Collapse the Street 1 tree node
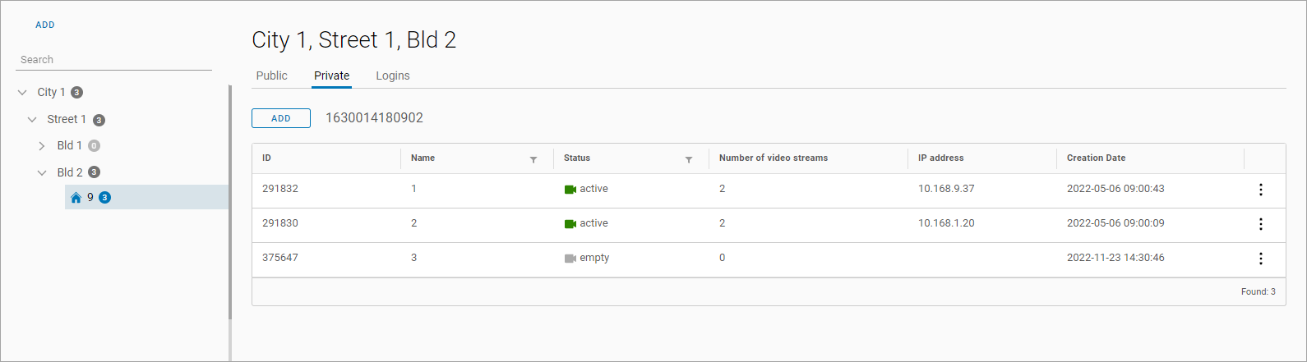Screen dimensions: 1307x362 pos(32,120)
